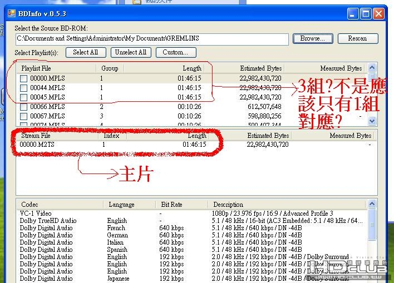
Task: Click playlist Measured Bytes column header
Action: [x=324, y=68]
